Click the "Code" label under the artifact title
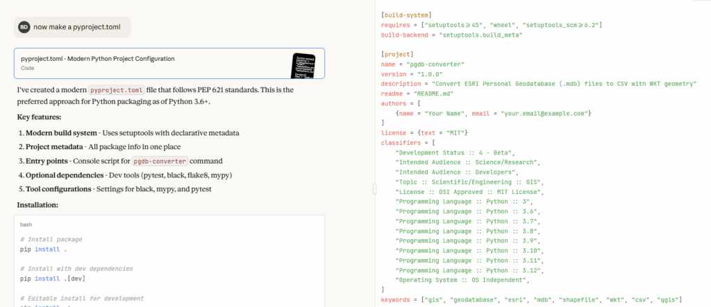 click(26, 68)
